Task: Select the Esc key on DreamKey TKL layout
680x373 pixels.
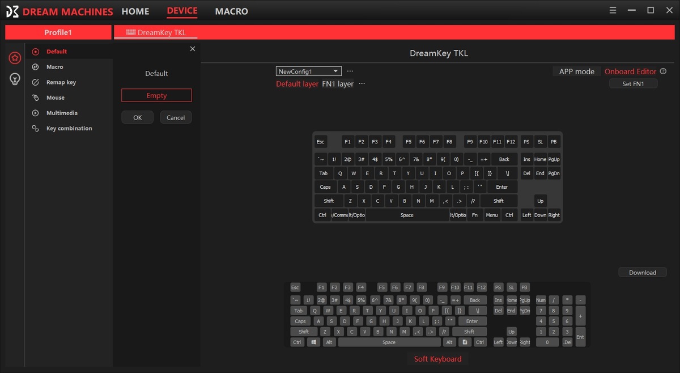Action: (x=321, y=142)
